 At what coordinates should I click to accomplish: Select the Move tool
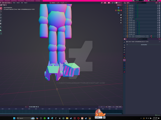pos(1,14)
